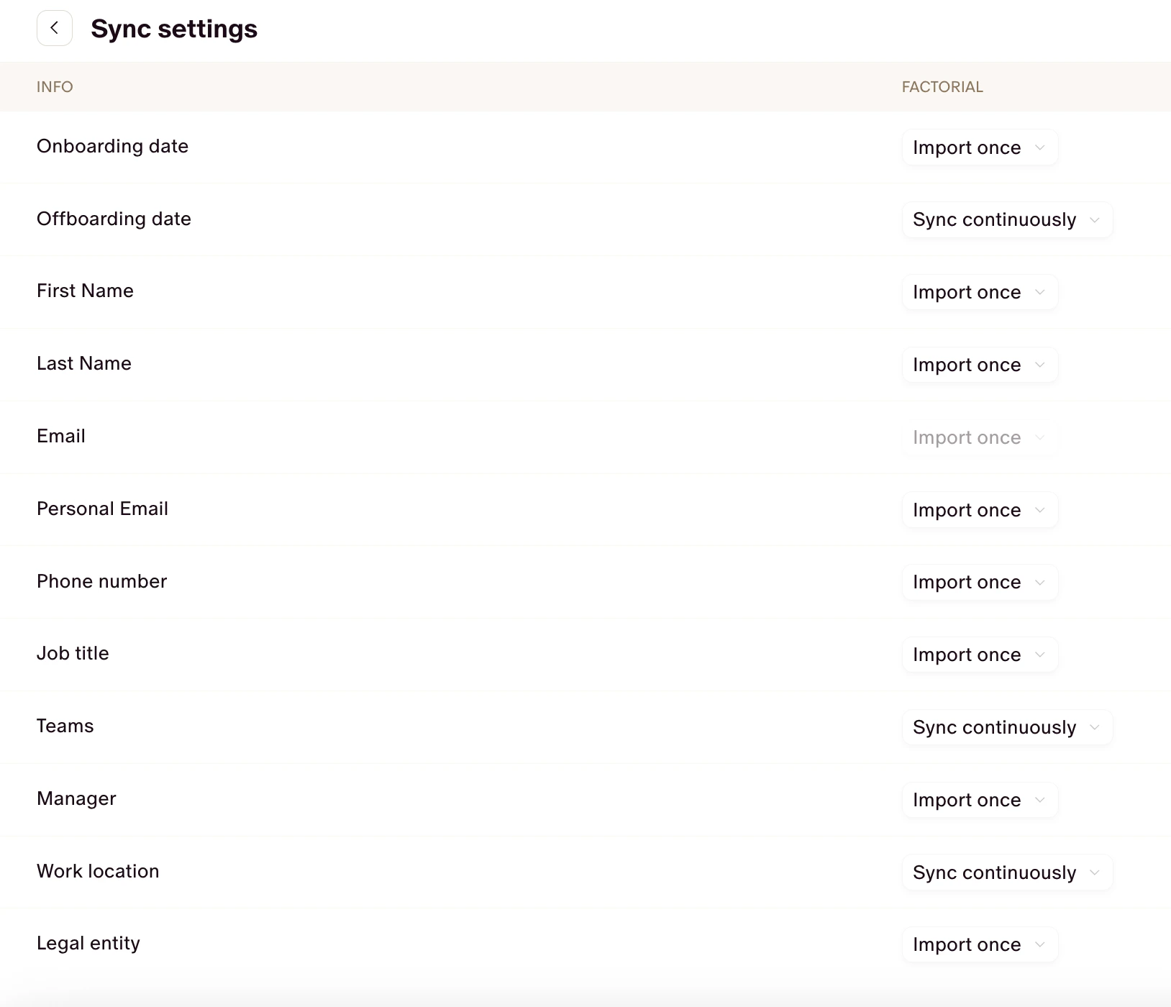Click the back arrow button
This screenshot has width=1171, height=1007.
click(x=55, y=27)
